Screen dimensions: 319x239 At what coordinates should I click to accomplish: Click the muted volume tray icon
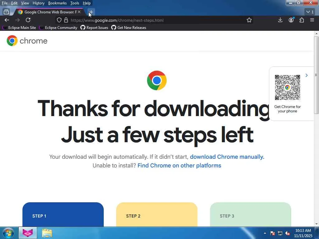pos(288,233)
